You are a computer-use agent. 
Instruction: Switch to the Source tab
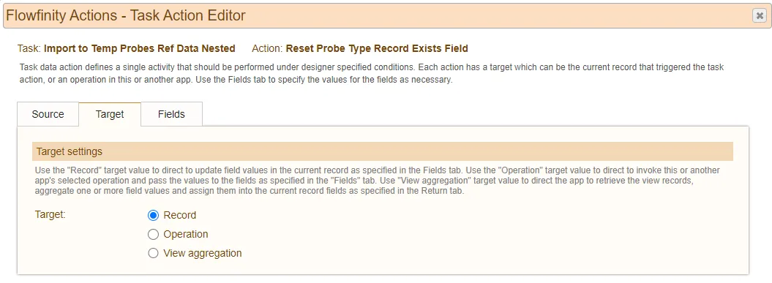[48, 114]
